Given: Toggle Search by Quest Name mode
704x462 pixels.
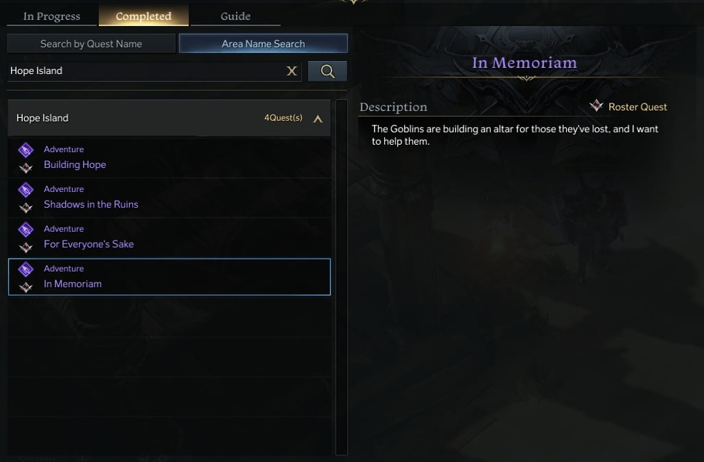Looking at the screenshot, I should 91,43.
